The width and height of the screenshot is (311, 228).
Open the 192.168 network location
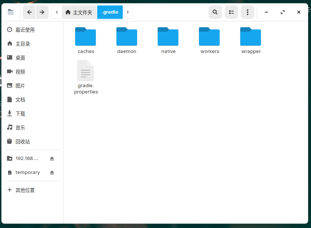(27, 158)
